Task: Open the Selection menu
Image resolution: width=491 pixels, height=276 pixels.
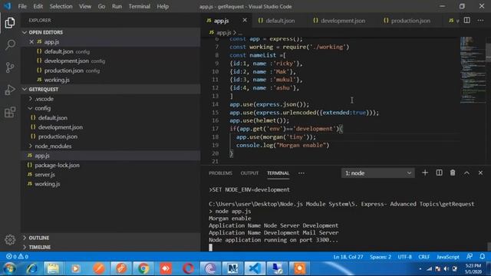Action: 61,6
